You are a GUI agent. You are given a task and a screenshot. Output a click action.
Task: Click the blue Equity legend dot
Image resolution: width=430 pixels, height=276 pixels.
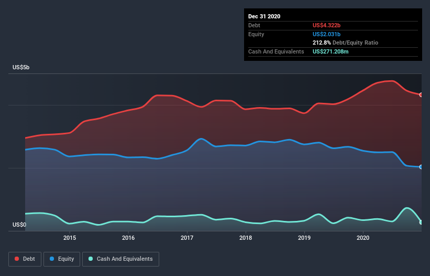pyautogui.click(x=52, y=259)
